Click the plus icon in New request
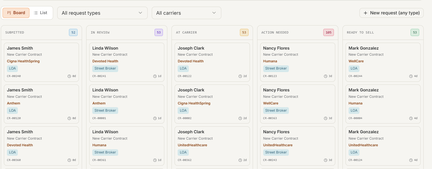The height and width of the screenshot is (169, 432). (366, 13)
